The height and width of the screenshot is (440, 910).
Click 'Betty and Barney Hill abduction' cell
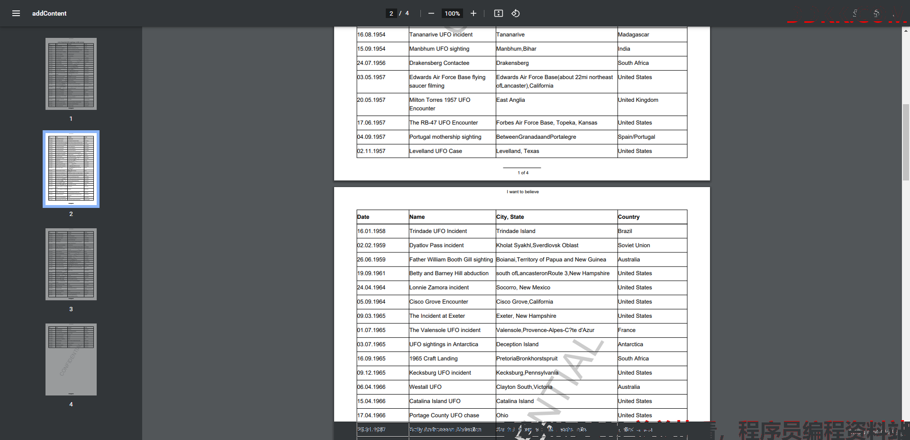point(452,273)
